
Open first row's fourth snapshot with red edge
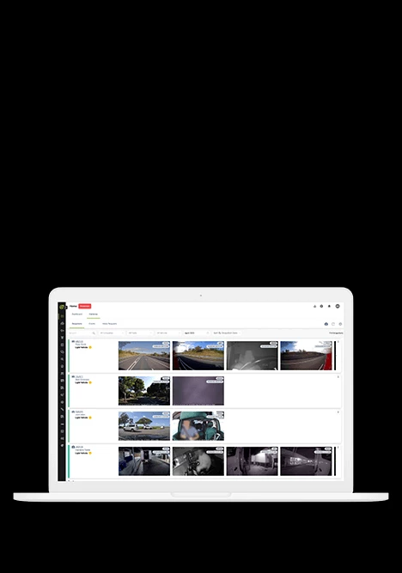(x=307, y=356)
